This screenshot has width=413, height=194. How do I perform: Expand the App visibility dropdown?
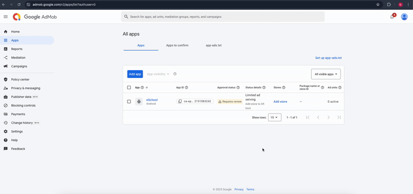coord(158,74)
